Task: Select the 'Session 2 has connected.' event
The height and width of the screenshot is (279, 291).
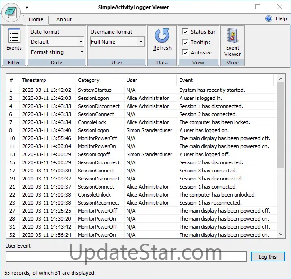Action: [x=208, y=114]
